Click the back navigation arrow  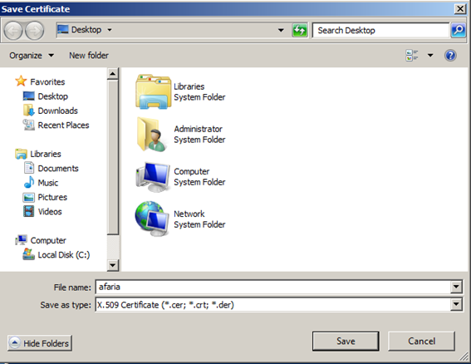pos(13,31)
